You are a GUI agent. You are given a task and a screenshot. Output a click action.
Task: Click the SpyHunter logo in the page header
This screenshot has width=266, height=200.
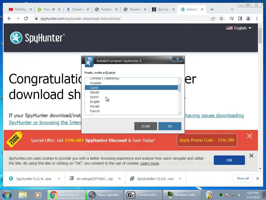pyautogui.click(x=37, y=38)
